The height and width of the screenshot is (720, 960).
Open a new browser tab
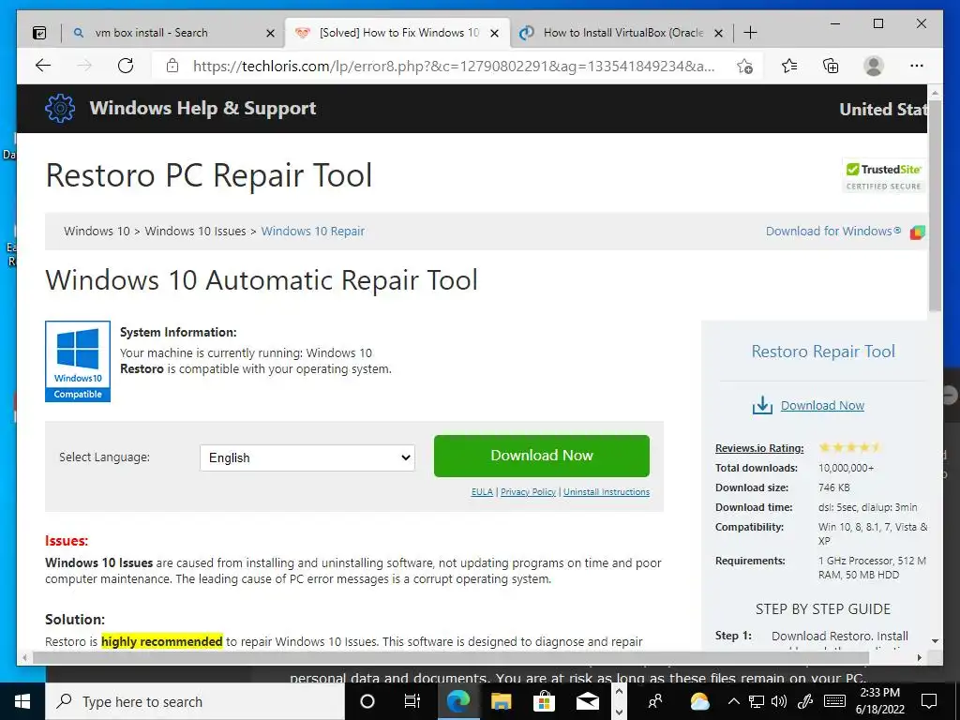point(750,33)
